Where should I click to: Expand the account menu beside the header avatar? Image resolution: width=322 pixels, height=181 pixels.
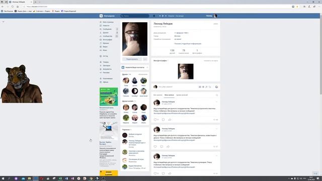click(218, 16)
